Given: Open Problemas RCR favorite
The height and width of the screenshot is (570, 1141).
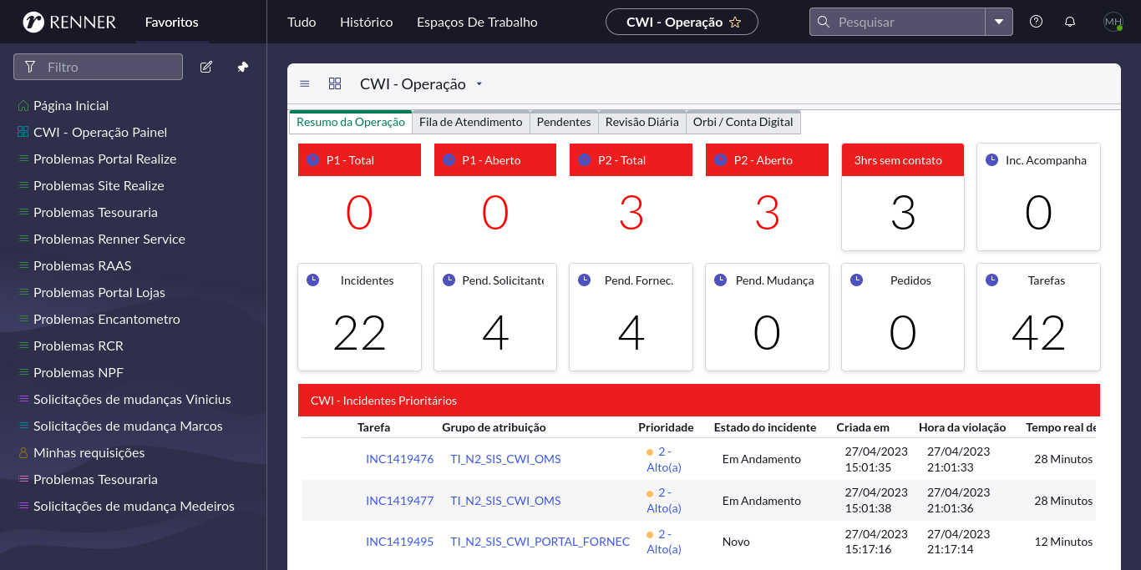Looking at the screenshot, I should 79,346.
